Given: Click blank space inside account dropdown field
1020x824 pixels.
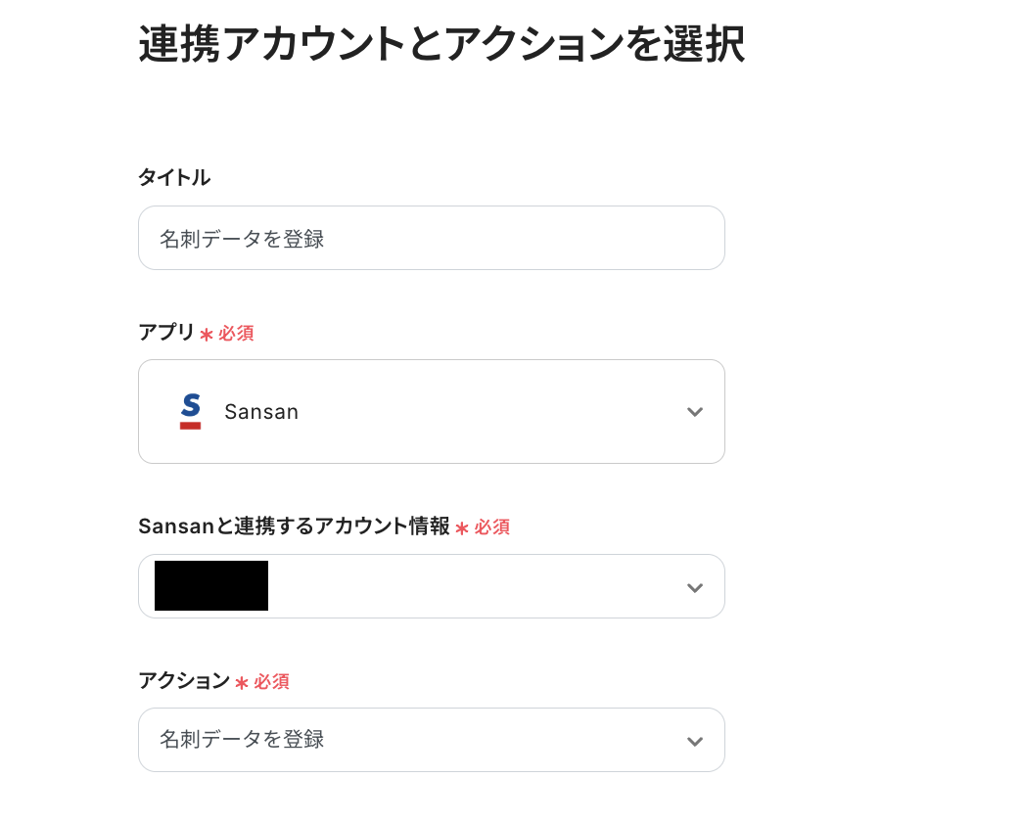Looking at the screenshot, I should pyautogui.click(x=470, y=587).
